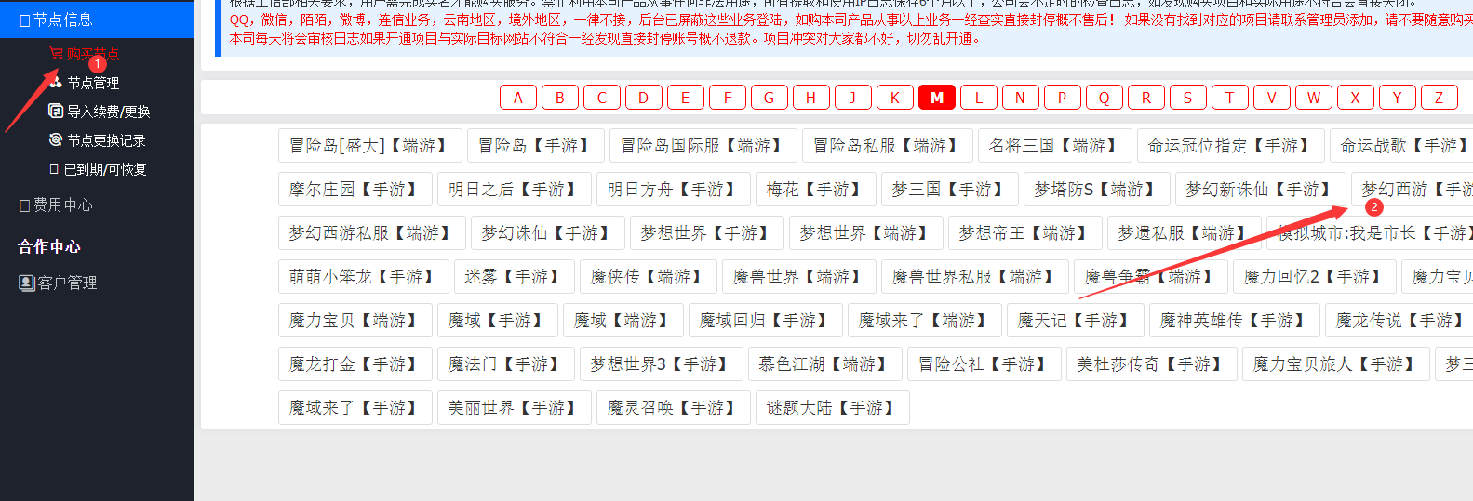Choose 梦幻新诛仙【手游】 project
Viewport: 1473px width, 501px height.
[x=1261, y=190]
